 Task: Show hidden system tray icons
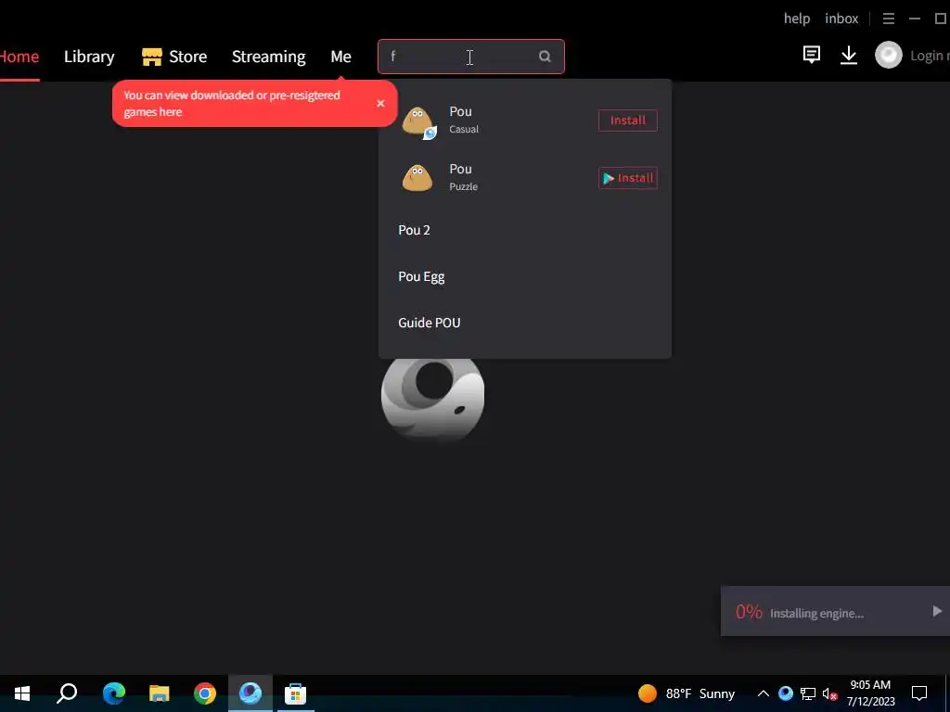point(764,693)
